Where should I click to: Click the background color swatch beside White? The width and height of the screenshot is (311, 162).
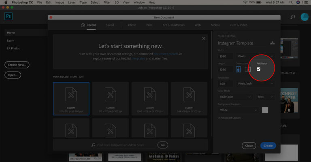(x=265, y=110)
